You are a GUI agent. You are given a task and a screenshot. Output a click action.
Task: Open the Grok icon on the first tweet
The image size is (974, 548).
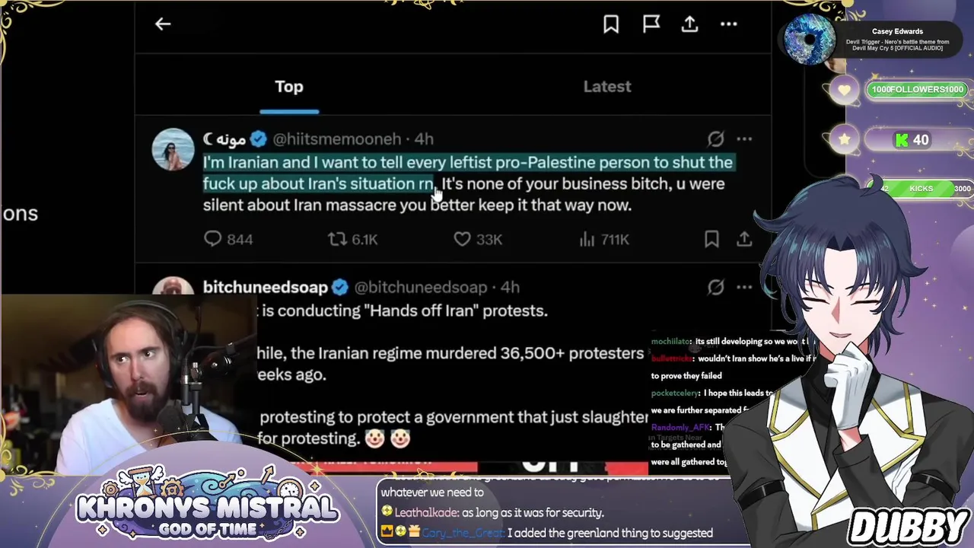[715, 139]
